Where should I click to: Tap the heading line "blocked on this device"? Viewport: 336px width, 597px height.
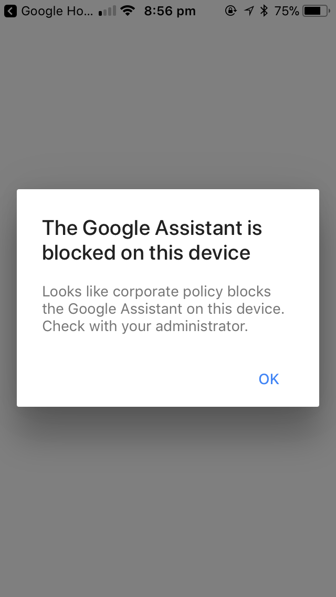coord(146,253)
